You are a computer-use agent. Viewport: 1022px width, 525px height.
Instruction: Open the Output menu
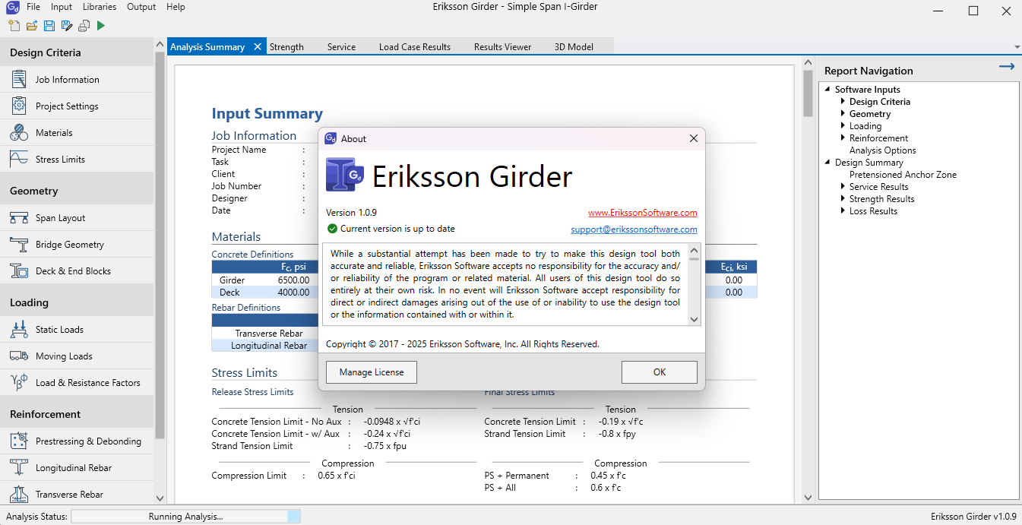[x=141, y=7]
